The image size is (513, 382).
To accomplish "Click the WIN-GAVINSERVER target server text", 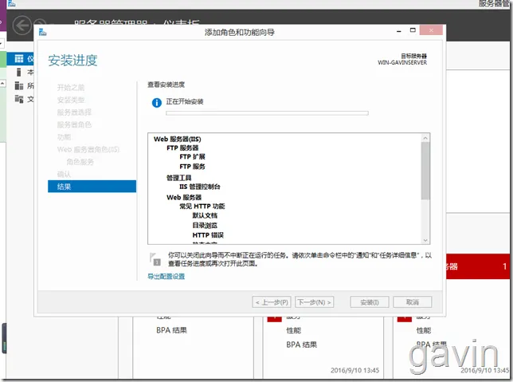I will pos(402,62).
